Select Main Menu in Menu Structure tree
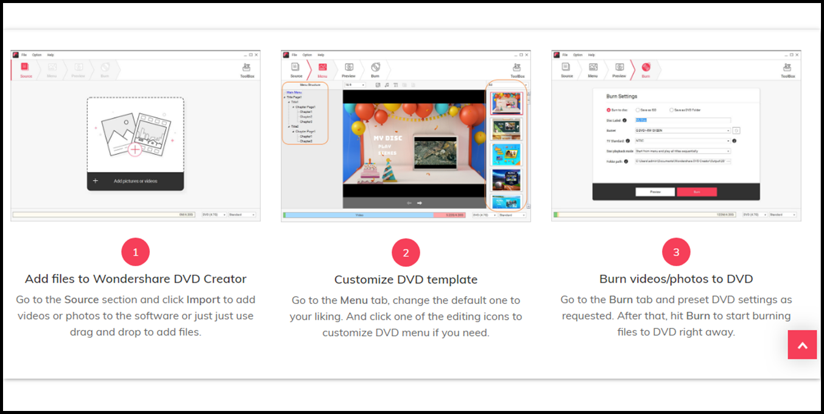The height and width of the screenshot is (414, 824). pos(294,92)
